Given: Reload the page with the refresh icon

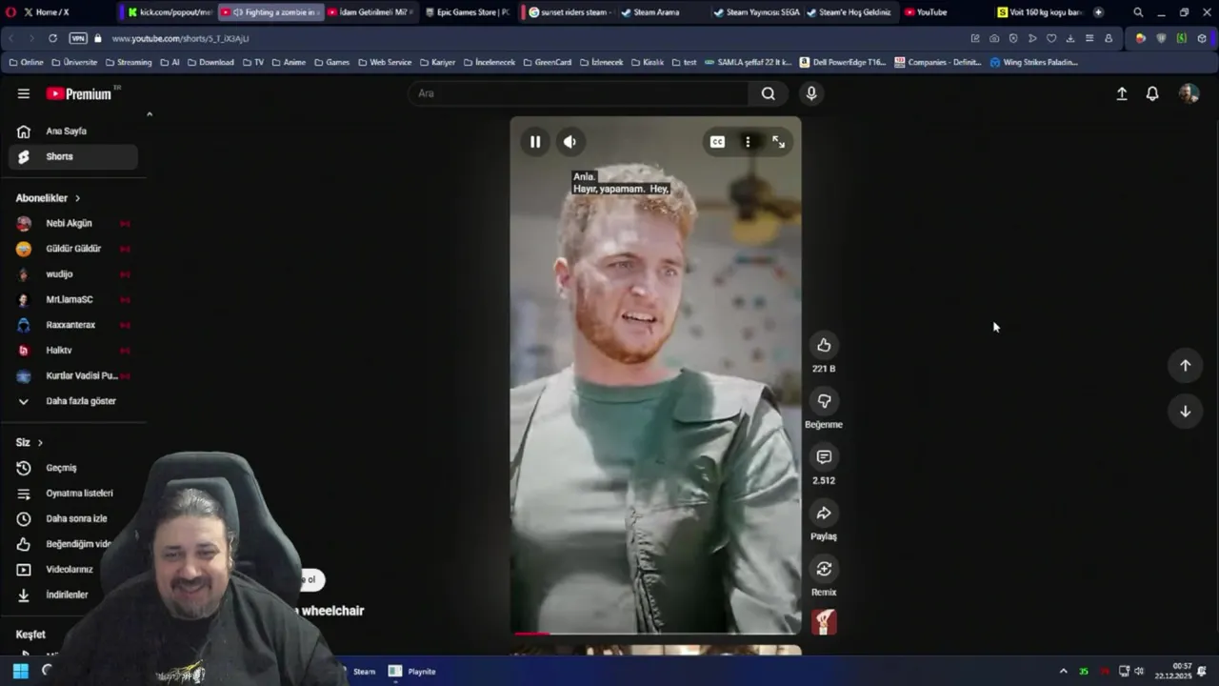Looking at the screenshot, I should (x=52, y=38).
